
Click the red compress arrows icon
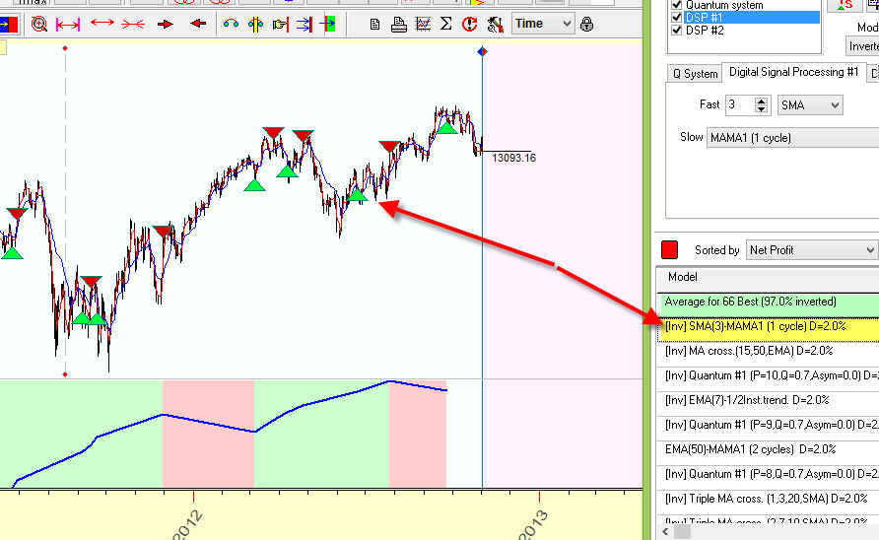(x=133, y=24)
